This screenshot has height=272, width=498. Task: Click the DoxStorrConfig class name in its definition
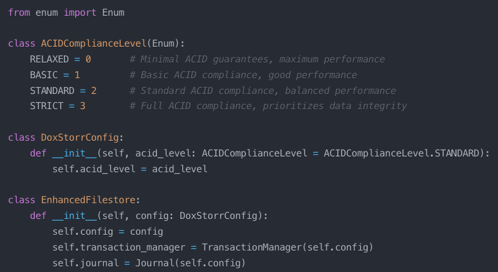[80, 138]
